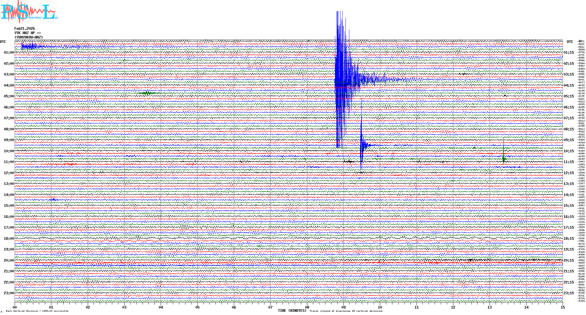Click the 20:15 time label on right
The image size is (586, 315).
(569, 260)
